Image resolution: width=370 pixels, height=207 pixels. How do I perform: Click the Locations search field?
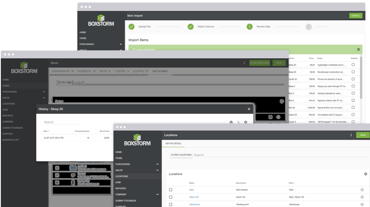[x=281, y=155]
